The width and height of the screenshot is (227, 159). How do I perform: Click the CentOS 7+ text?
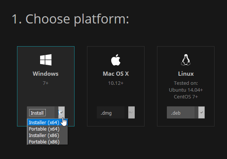186,97
